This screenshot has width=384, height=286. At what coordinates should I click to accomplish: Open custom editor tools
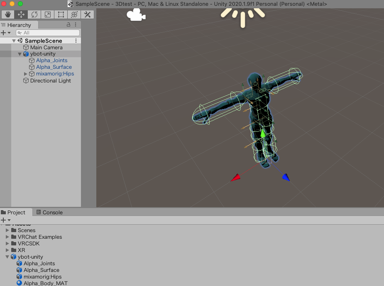87,15
